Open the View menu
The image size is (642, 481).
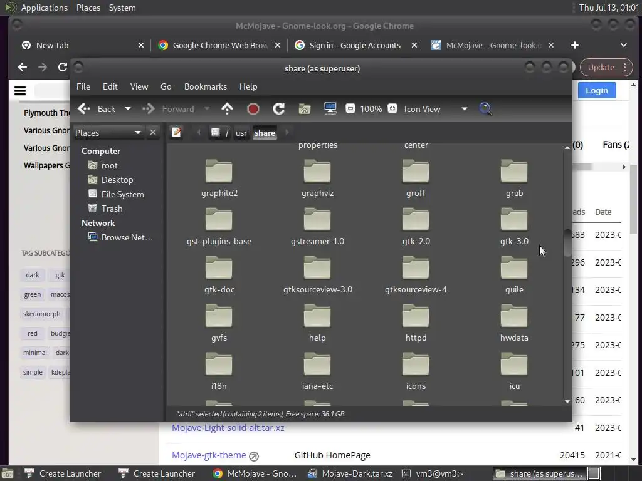tap(139, 86)
